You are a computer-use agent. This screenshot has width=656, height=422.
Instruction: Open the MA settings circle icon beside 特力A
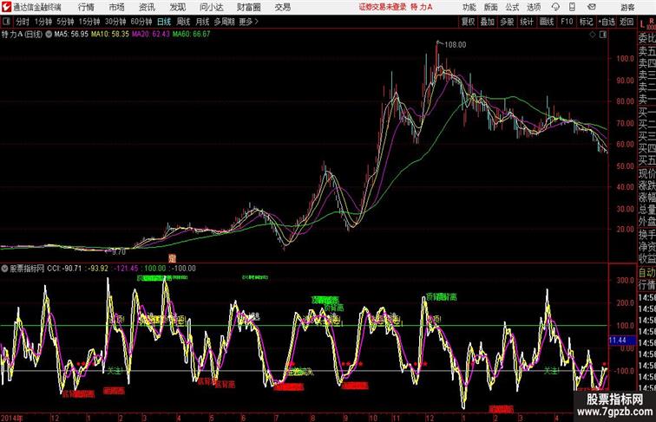(x=49, y=35)
